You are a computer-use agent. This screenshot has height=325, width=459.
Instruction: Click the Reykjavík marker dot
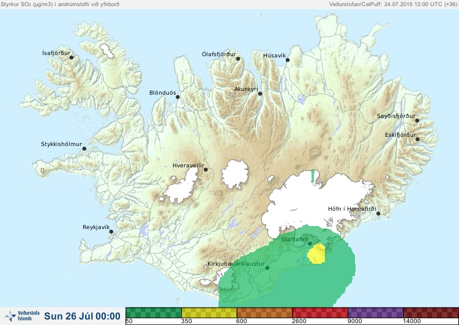(x=111, y=232)
